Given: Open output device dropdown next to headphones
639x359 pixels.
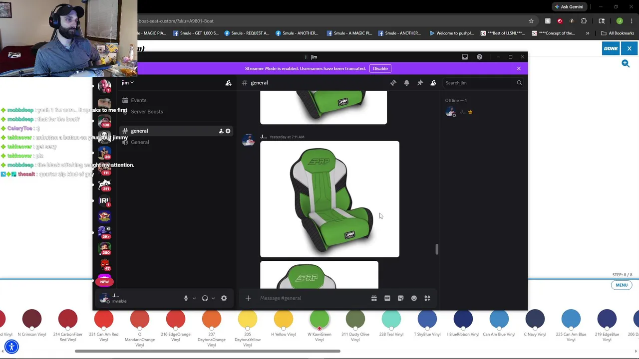Looking at the screenshot, I should click(213, 298).
